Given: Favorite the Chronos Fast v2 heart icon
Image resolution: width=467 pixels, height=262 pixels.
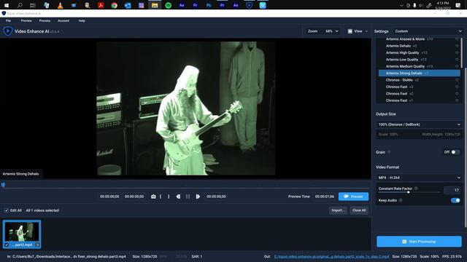Looking at the screenshot, I should 457,94.
